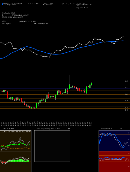130x172 pixels.
Task: Click the 'ADX signal:' label
Action: [x=6, y=23]
